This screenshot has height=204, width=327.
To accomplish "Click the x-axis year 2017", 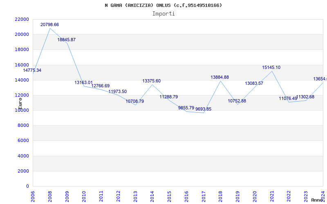I will 204,196.
